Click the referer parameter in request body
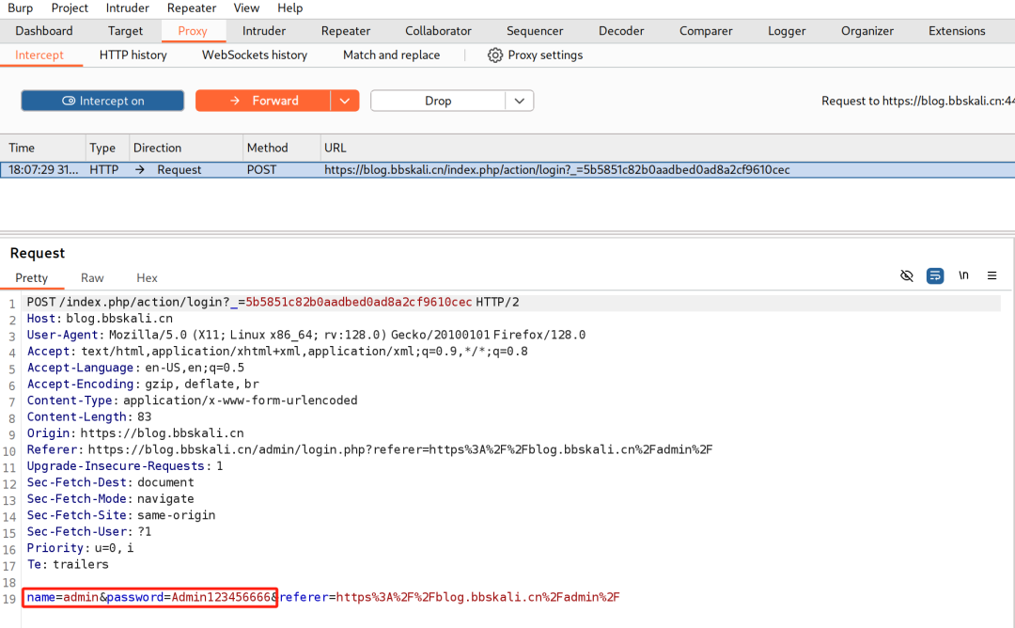 (449, 597)
